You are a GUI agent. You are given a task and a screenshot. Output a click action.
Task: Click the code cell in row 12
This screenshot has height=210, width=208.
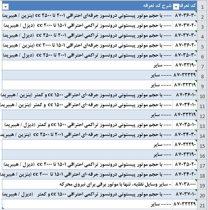185,115
